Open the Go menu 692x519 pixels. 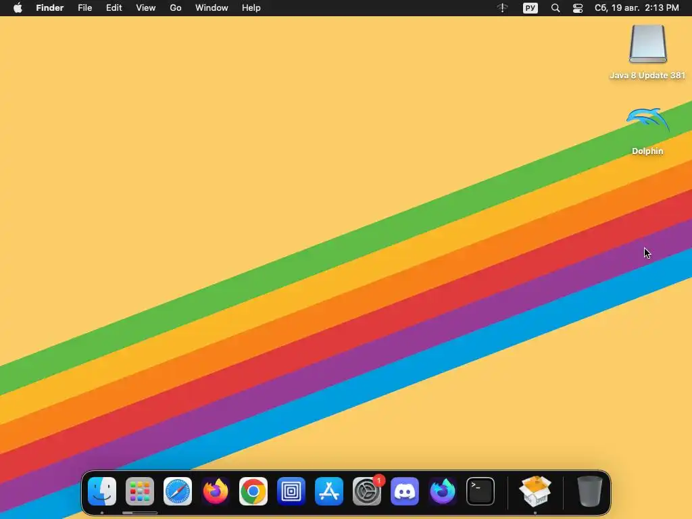point(176,8)
